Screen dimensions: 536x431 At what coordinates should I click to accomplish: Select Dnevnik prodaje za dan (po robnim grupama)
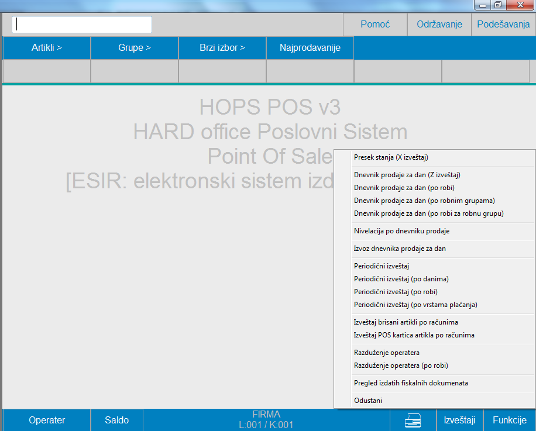point(424,201)
